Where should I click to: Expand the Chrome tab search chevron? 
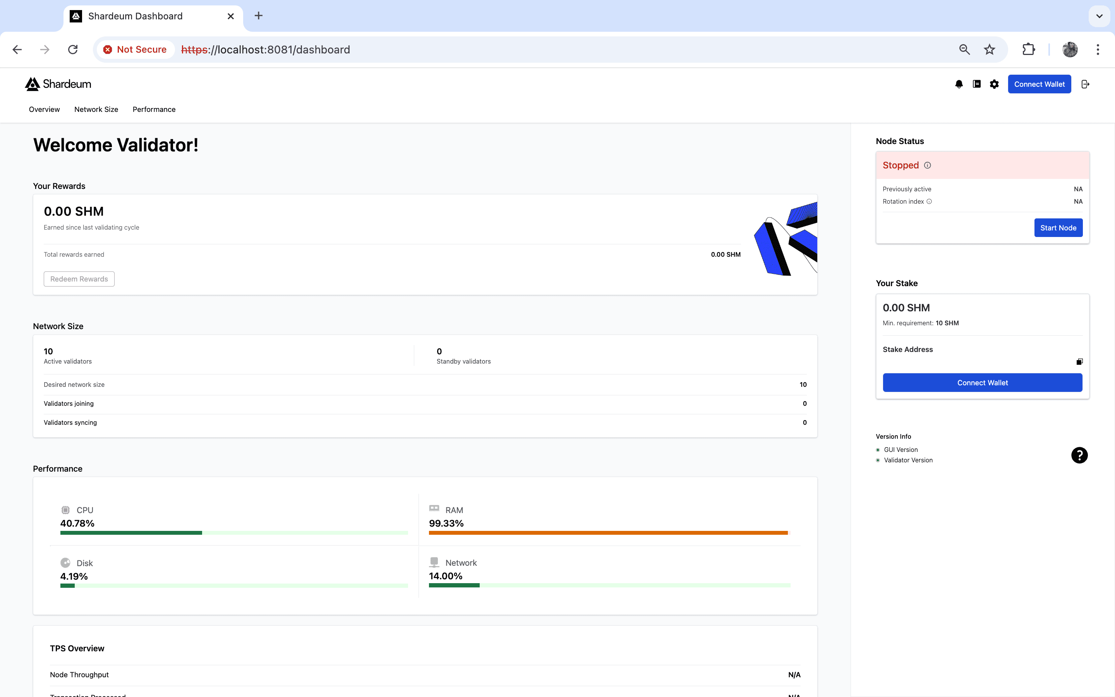pos(1100,16)
